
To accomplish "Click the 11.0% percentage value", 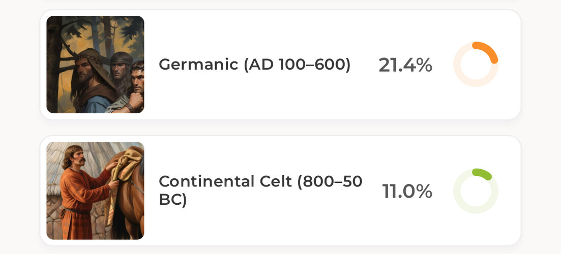I will pos(407,192).
